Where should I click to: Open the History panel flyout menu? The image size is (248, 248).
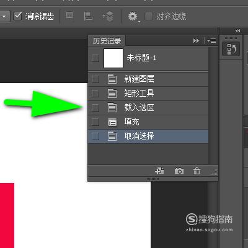coord(211,40)
